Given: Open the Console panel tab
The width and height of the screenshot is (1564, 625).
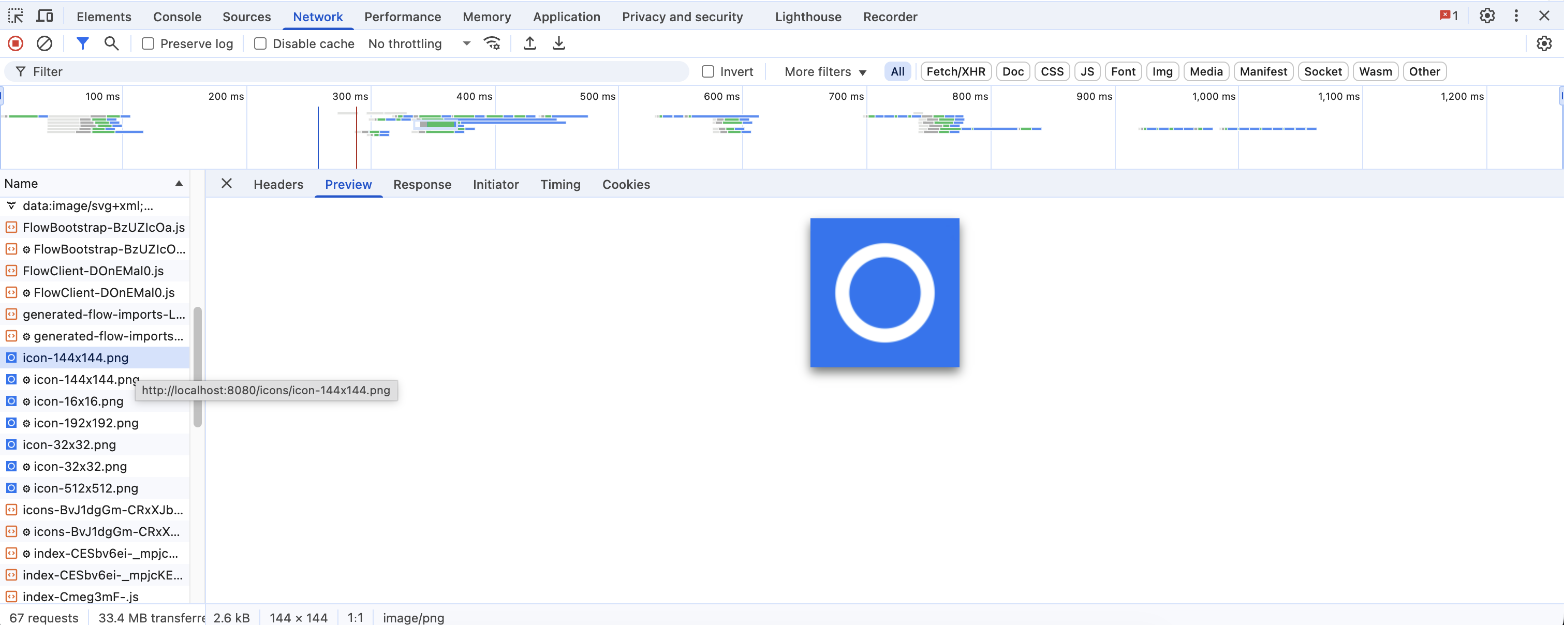Looking at the screenshot, I should coord(176,17).
